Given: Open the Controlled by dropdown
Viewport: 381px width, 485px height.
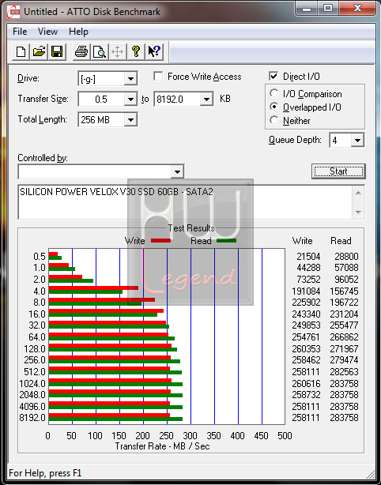Looking at the screenshot, I should click(x=177, y=172).
